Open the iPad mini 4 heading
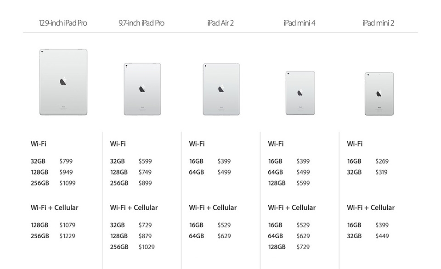Screen dimensions: 441x269 tap(300, 23)
